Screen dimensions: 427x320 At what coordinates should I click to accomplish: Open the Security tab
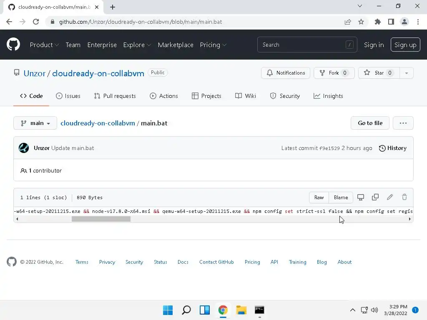tap(284, 96)
